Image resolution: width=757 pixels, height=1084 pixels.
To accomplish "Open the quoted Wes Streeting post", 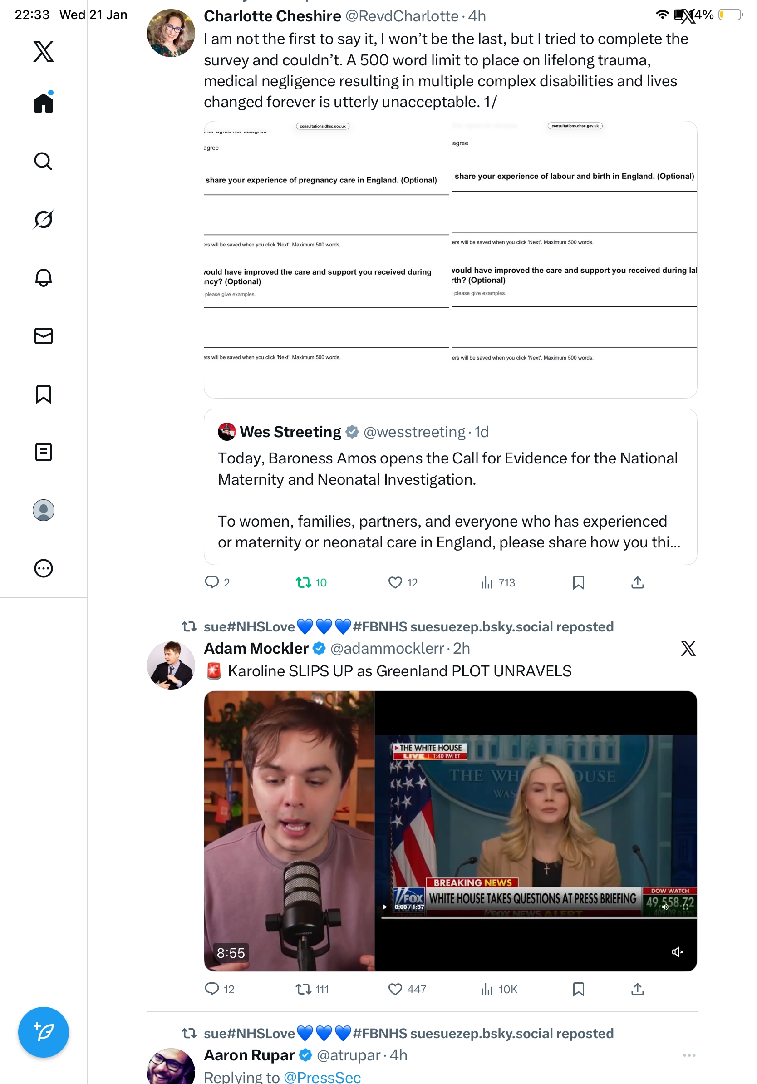I will click(450, 486).
